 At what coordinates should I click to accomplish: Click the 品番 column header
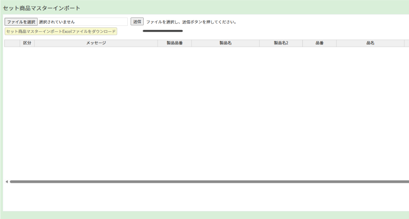pos(319,43)
